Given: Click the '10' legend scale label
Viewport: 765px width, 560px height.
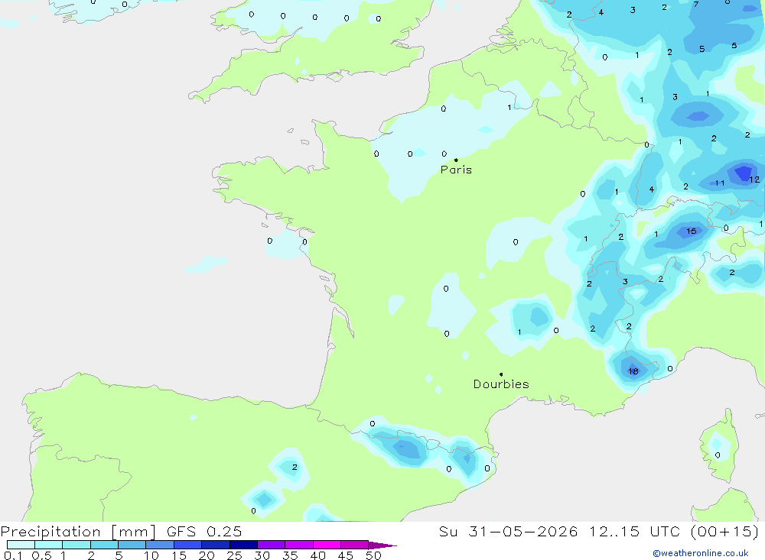Looking at the screenshot, I should [151, 555].
